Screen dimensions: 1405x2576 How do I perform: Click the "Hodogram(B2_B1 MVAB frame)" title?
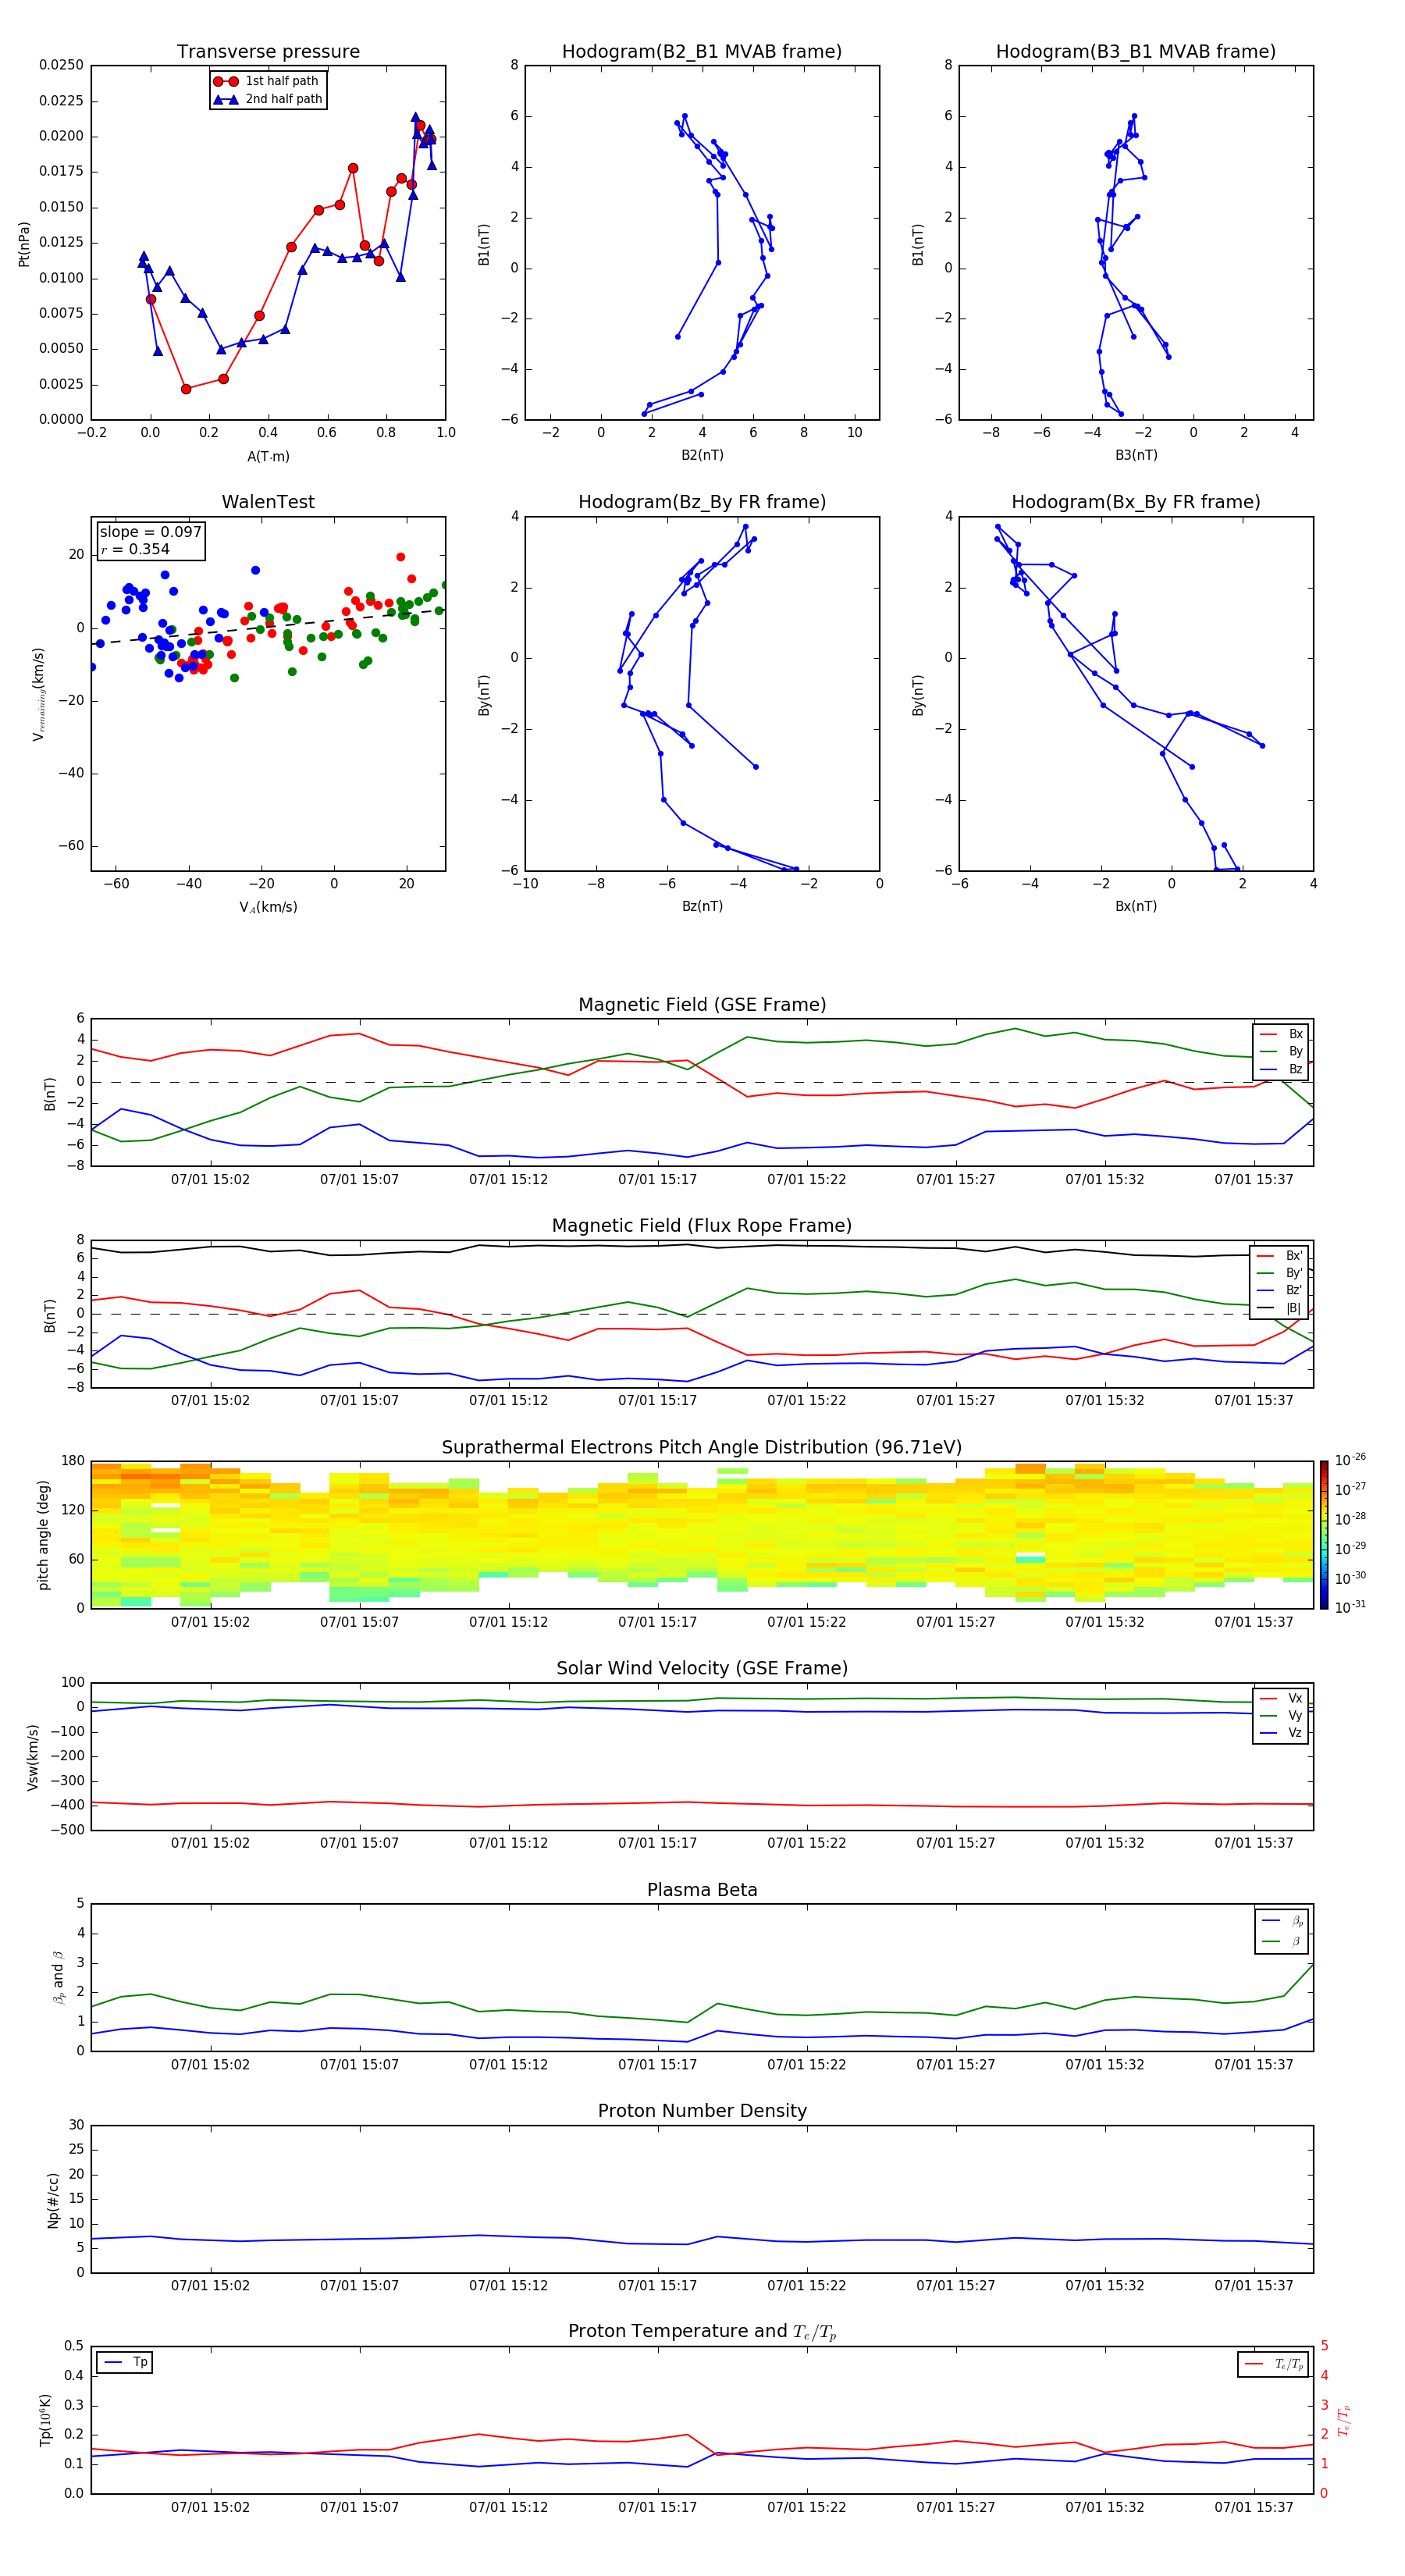tap(702, 52)
